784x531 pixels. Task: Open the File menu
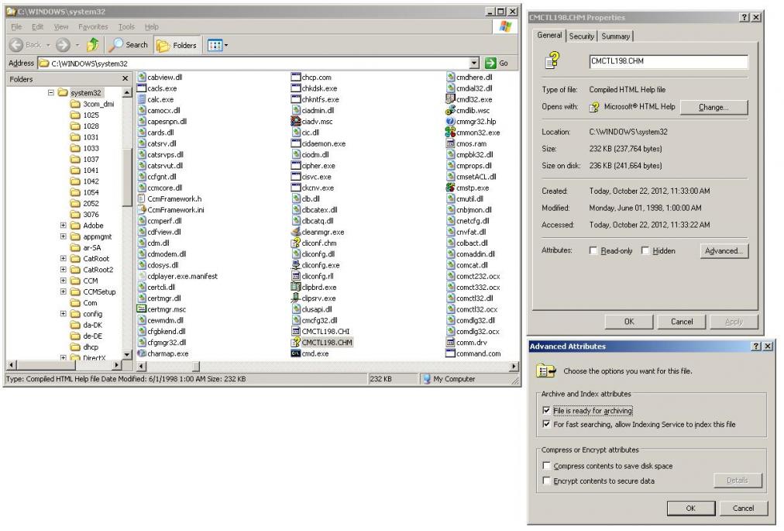(16, 27)
